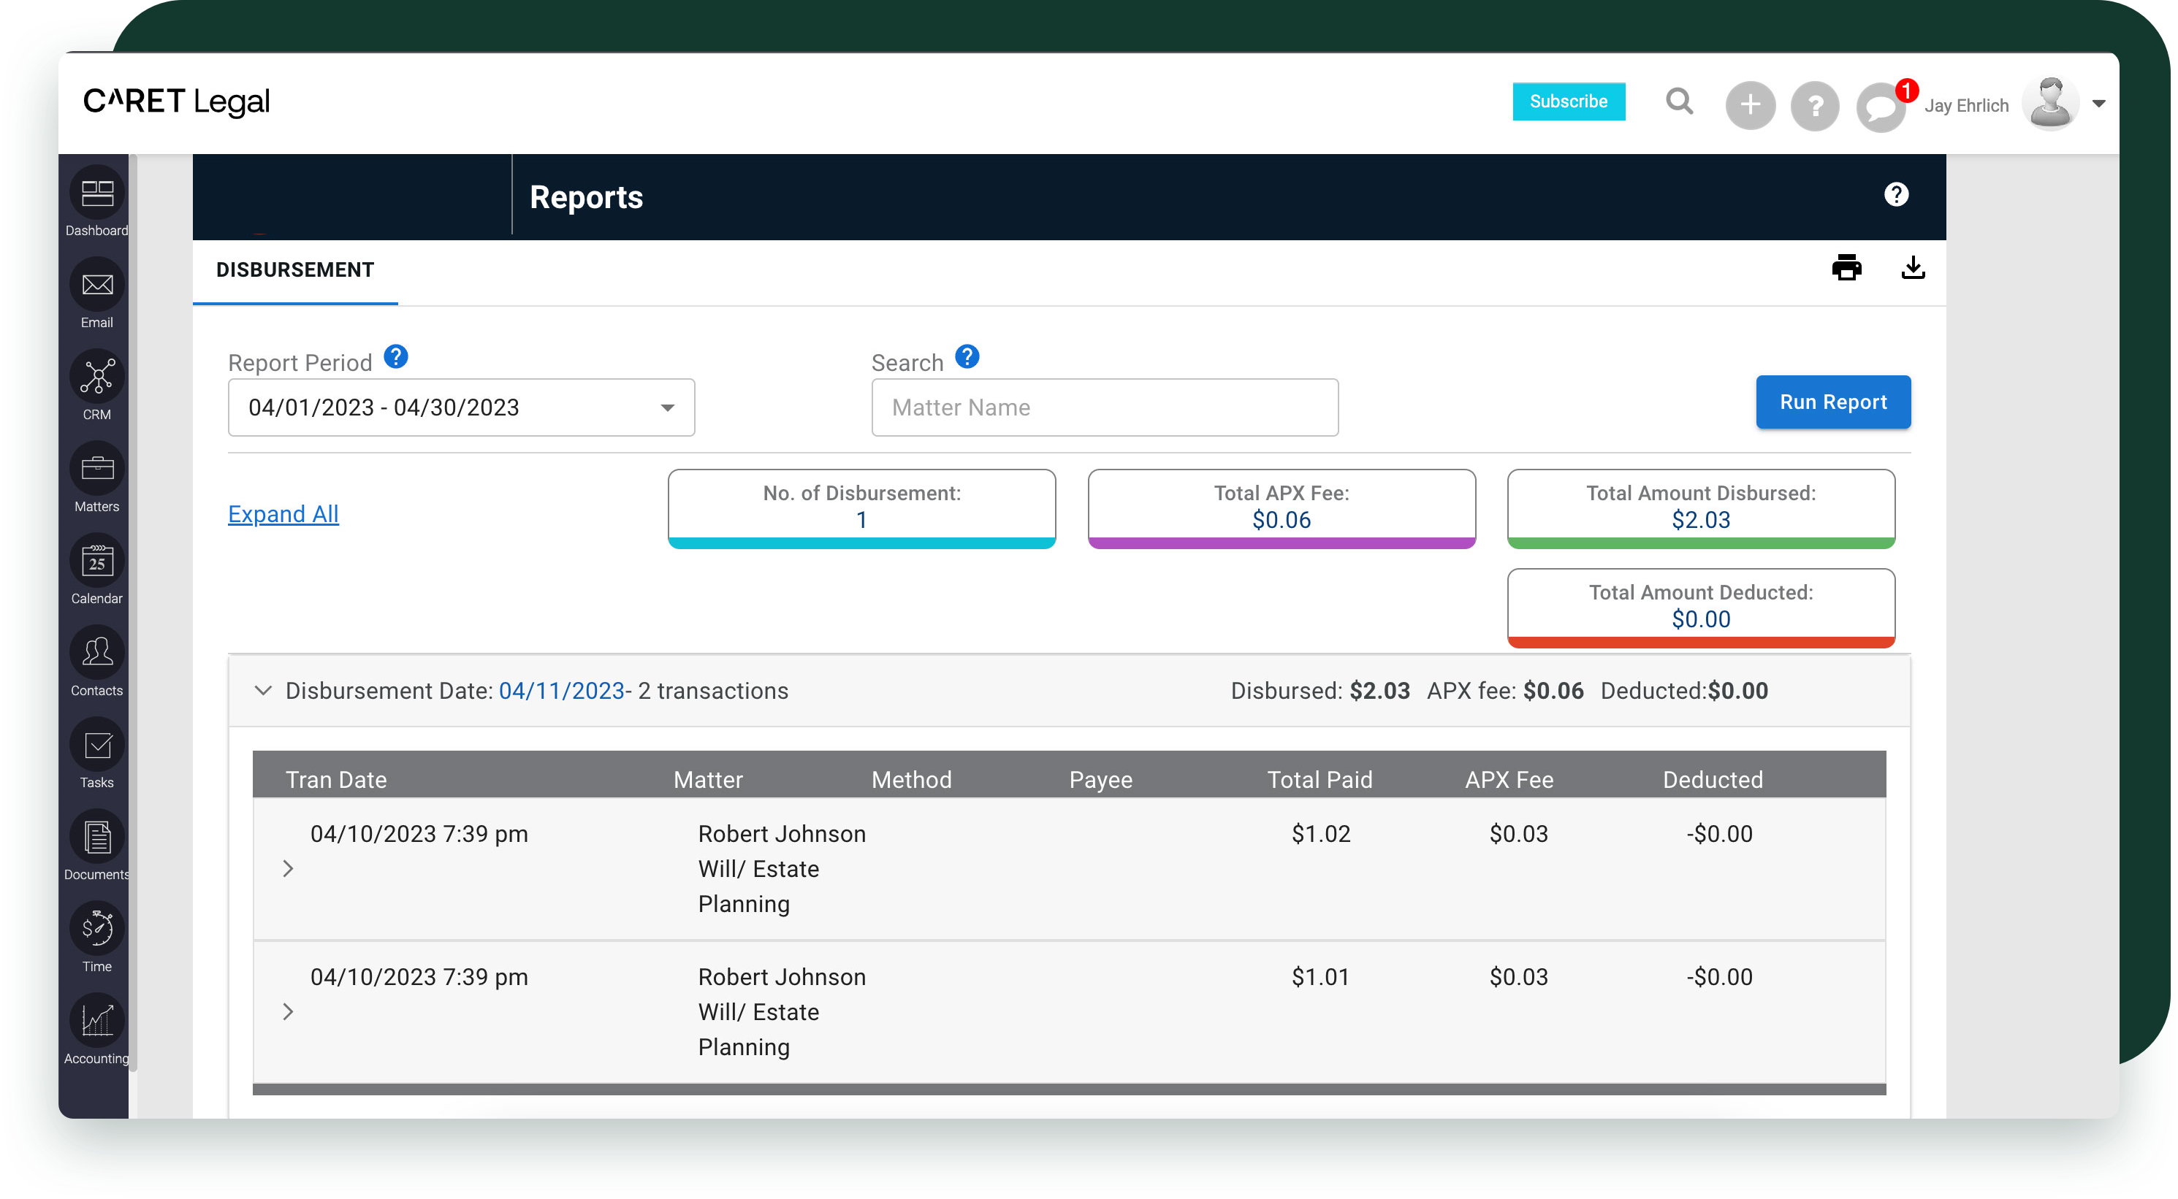
Task: Click the $1.02 Total Paid cell
Action: click(1322, 835)
